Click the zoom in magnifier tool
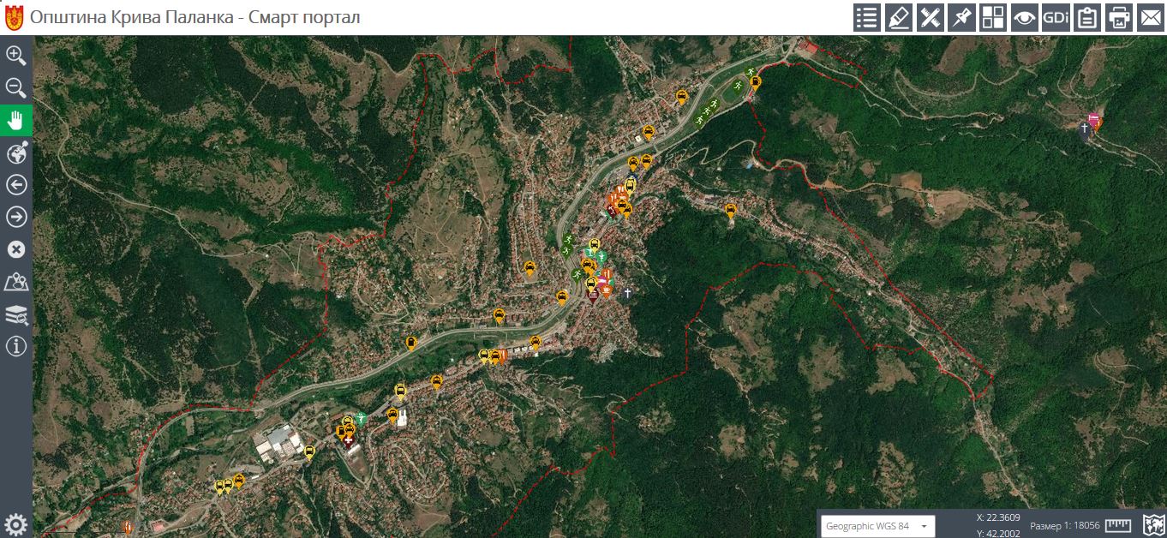1167x538 pixels. pyautogui.click(x=16, y=56)
